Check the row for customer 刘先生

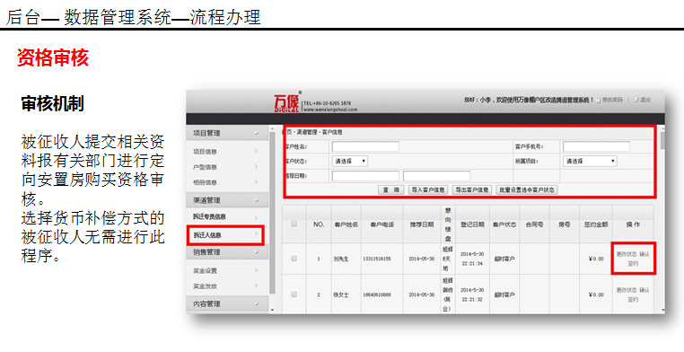coord(294,259)
